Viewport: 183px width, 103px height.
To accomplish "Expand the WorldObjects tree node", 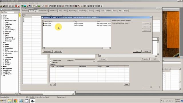I will pyautogui.click(x=1, y=74).
